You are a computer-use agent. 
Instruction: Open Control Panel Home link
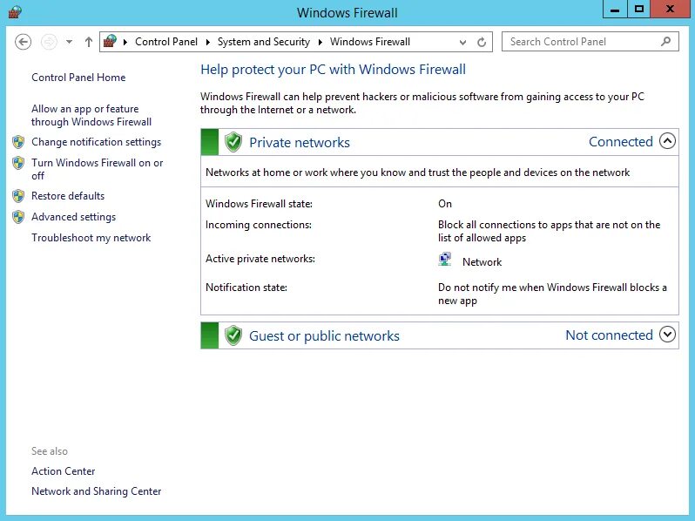[x=78, y=78]
